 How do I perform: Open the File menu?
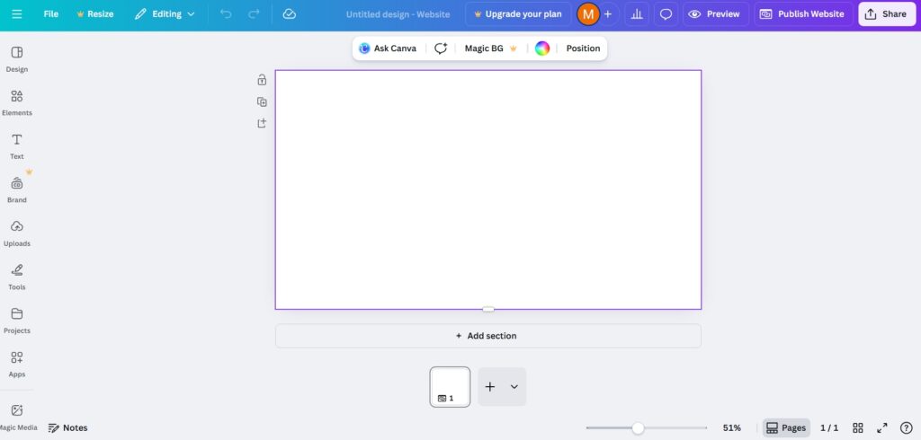click(x=51, y=14)
